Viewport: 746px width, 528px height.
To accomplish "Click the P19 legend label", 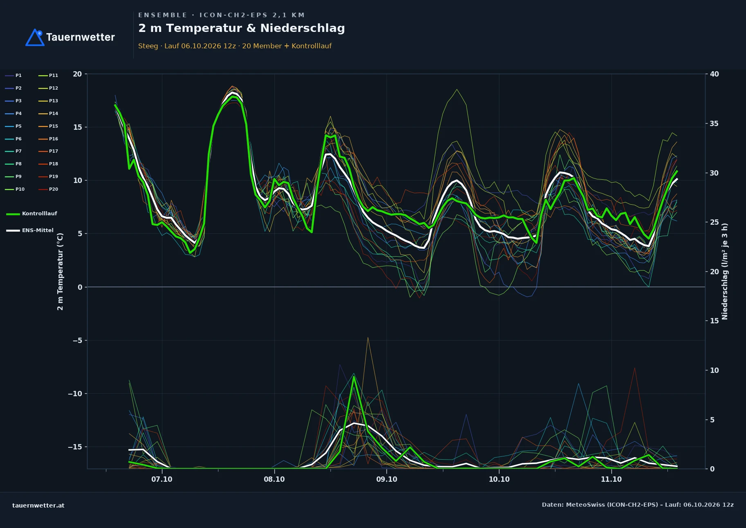I will click(54, 176).
